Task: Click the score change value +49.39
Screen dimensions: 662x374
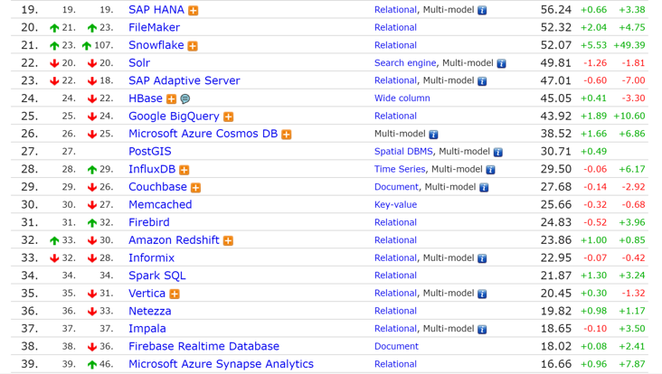Action: 629,45
